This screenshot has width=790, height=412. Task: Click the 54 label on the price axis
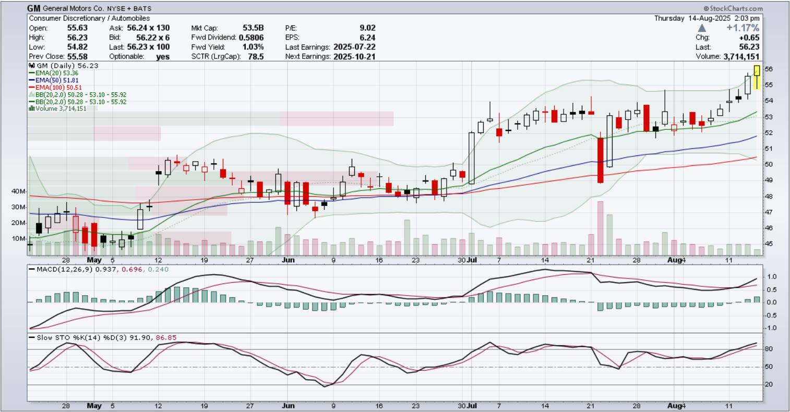click(x=769, y=101)
